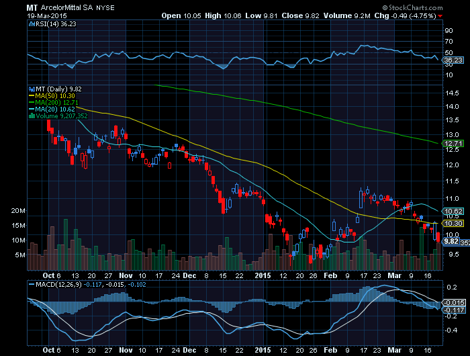Click the MA(200) 12.71 legend text
Screen dimensions: 470x356
pyautogui.click(x=56, y=103)
